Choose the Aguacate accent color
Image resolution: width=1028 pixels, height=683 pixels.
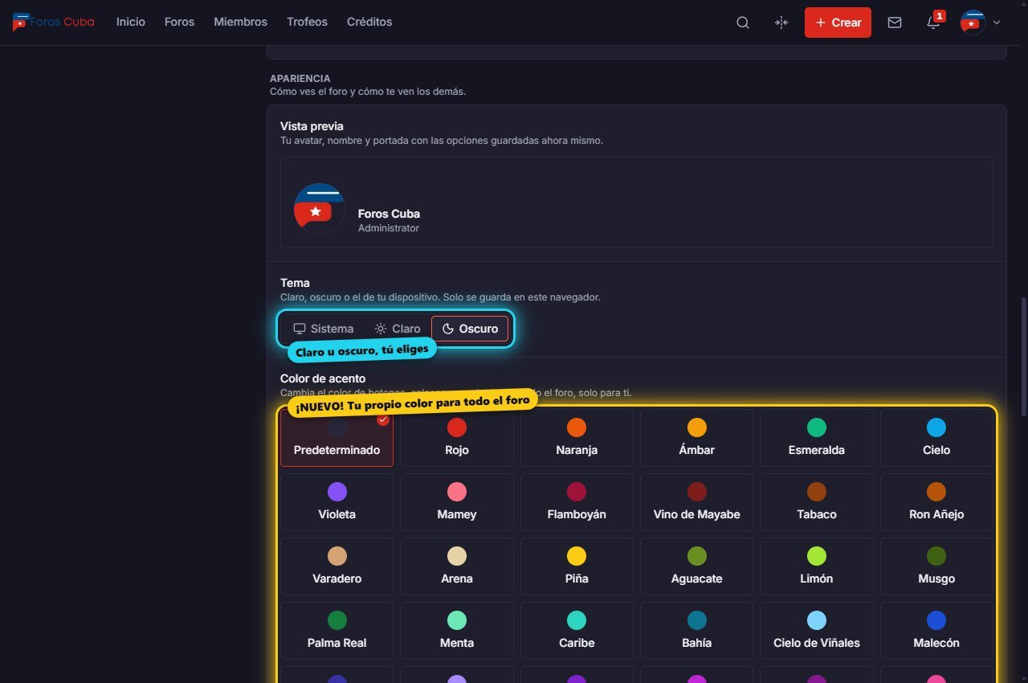pyautogui.click(x=697, y=566)
